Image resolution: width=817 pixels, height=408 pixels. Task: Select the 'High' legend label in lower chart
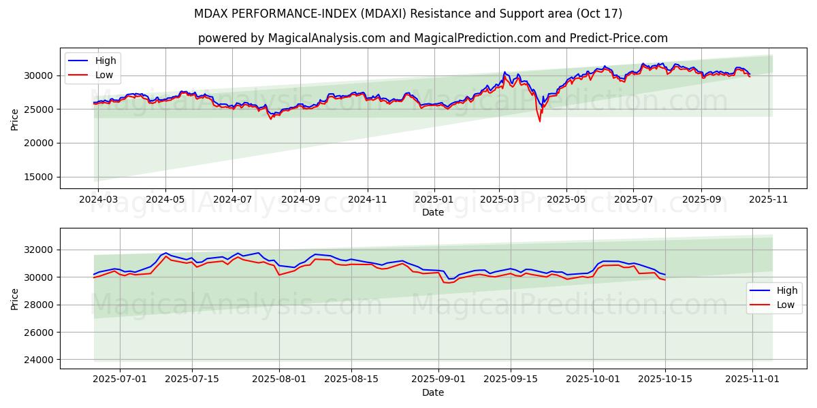(x=787, y=290)
